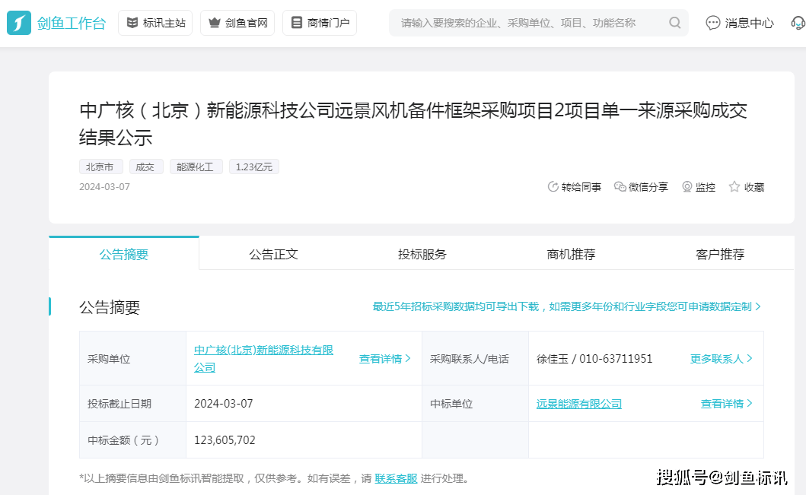Viewport: 806px width, 495px height.
Task: Click the customer service headset icon
Action: [x=798, y=23]
